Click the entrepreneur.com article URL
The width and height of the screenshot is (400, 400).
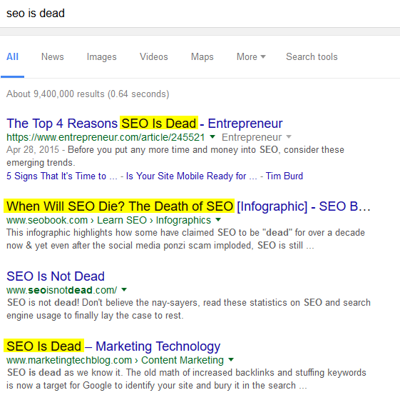[x=106, y=137]
